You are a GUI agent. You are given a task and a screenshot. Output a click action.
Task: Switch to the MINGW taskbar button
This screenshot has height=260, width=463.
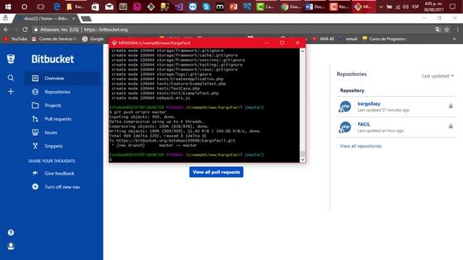click(x=364, y=6)
